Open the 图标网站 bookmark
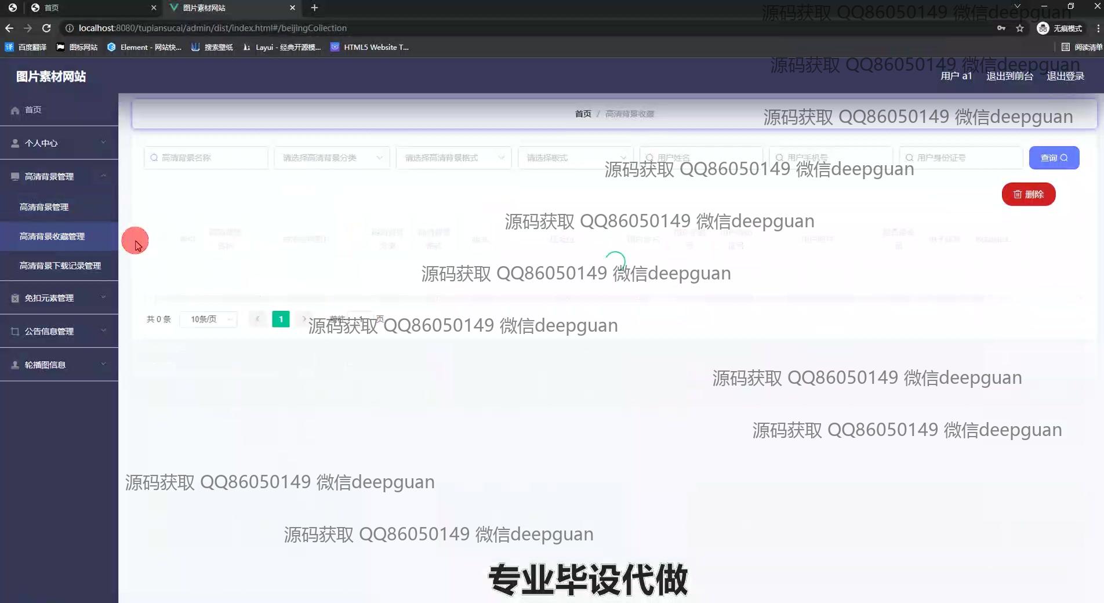Viewport: 1104px width, 603px height. (77, 47)
